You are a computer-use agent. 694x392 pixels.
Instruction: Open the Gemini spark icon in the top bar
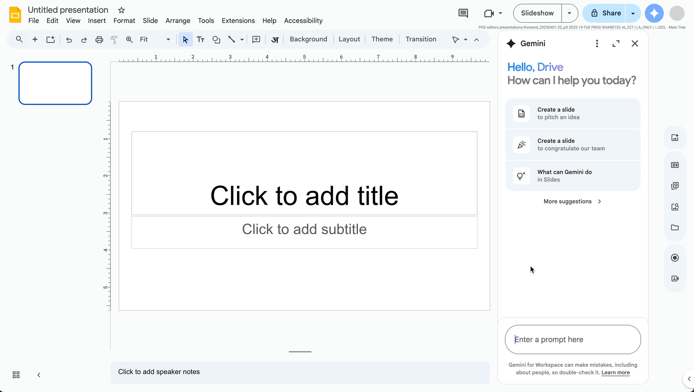654,13
